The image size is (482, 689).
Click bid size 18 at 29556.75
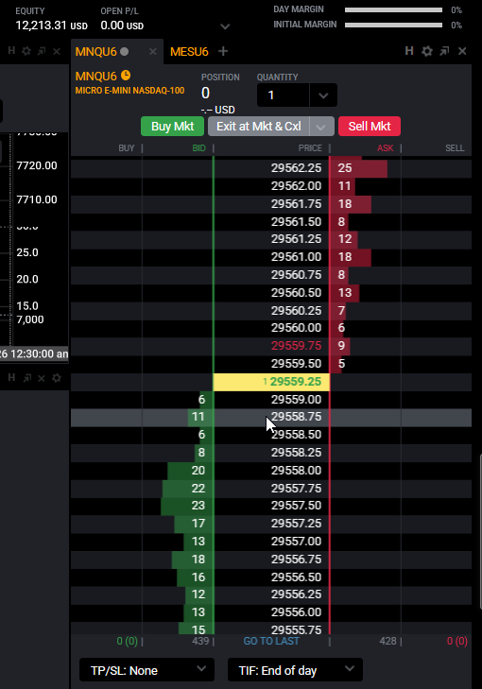coord(198,560)
